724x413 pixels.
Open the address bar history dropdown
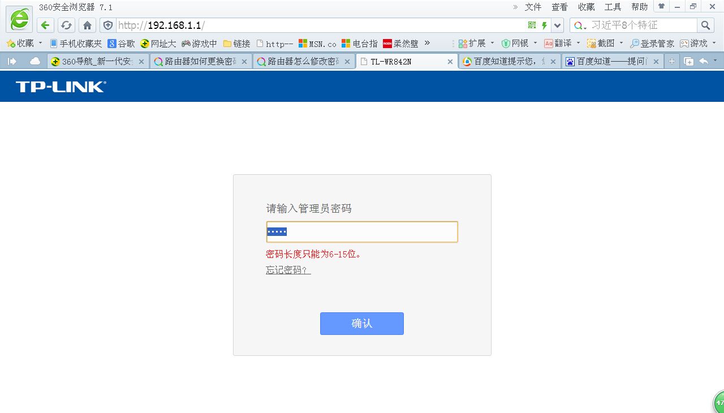557,25
